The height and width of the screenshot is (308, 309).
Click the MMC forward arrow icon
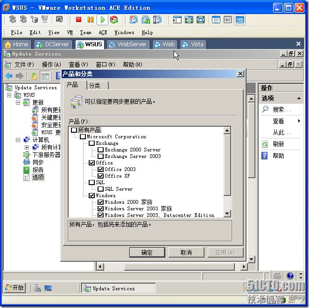click(19, 76)
